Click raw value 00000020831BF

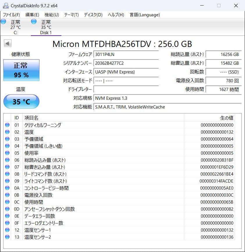click(217, 160)
